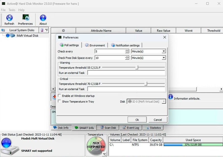
Task: Toggle Show Temperature in Tray checkbox
Action: pyautogui.click(x=59, y=101)
